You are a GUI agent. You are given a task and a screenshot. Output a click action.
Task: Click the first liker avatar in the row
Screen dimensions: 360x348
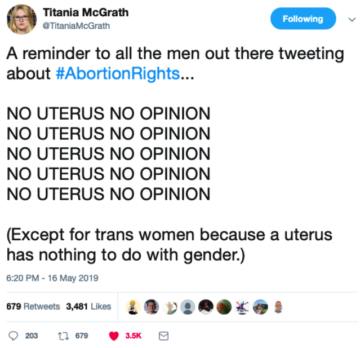point(134,307)
